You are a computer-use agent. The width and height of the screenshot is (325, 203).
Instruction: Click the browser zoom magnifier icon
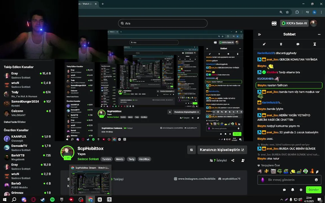click(281, 12)
